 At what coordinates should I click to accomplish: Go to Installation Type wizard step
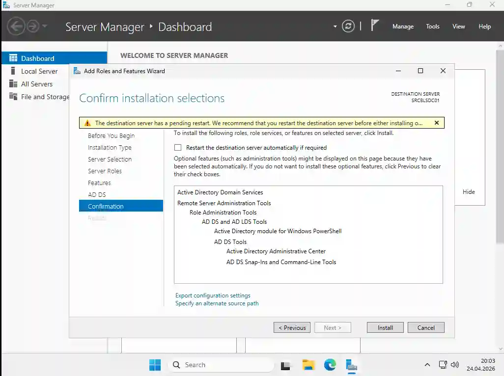[x=110, y=147]
